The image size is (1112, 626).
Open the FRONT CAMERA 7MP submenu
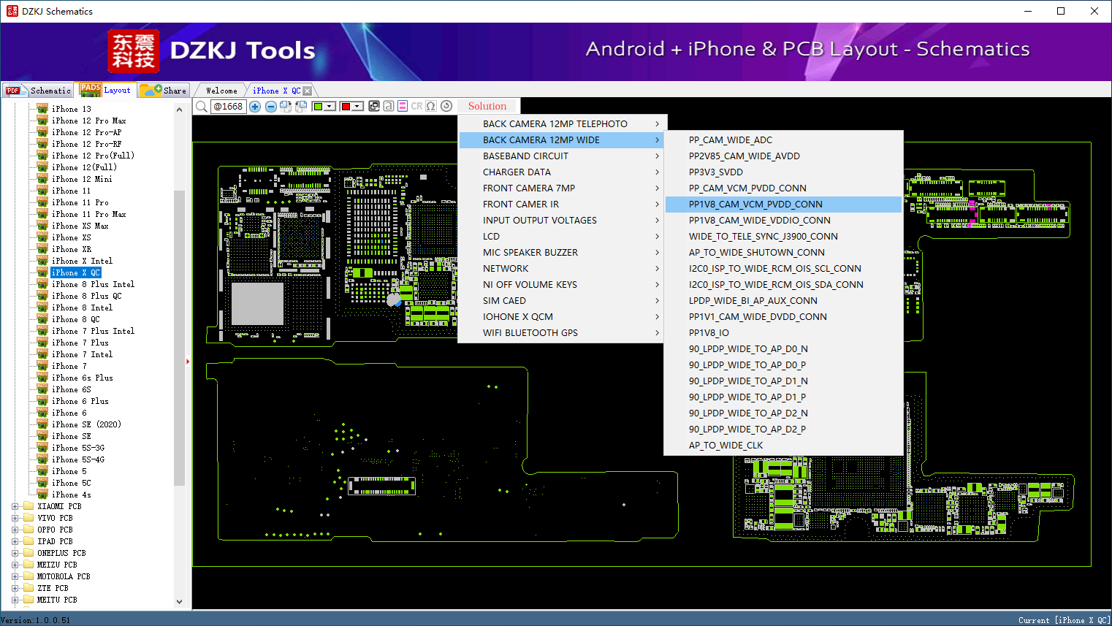point(563,188)
